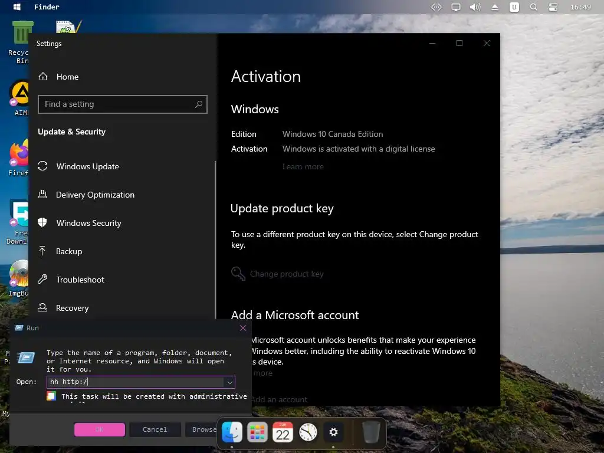This screenshot has width=604, height=453.
Task: Click the pink OK button in Run
Action: pyautogui.click(x=99, y=429)
